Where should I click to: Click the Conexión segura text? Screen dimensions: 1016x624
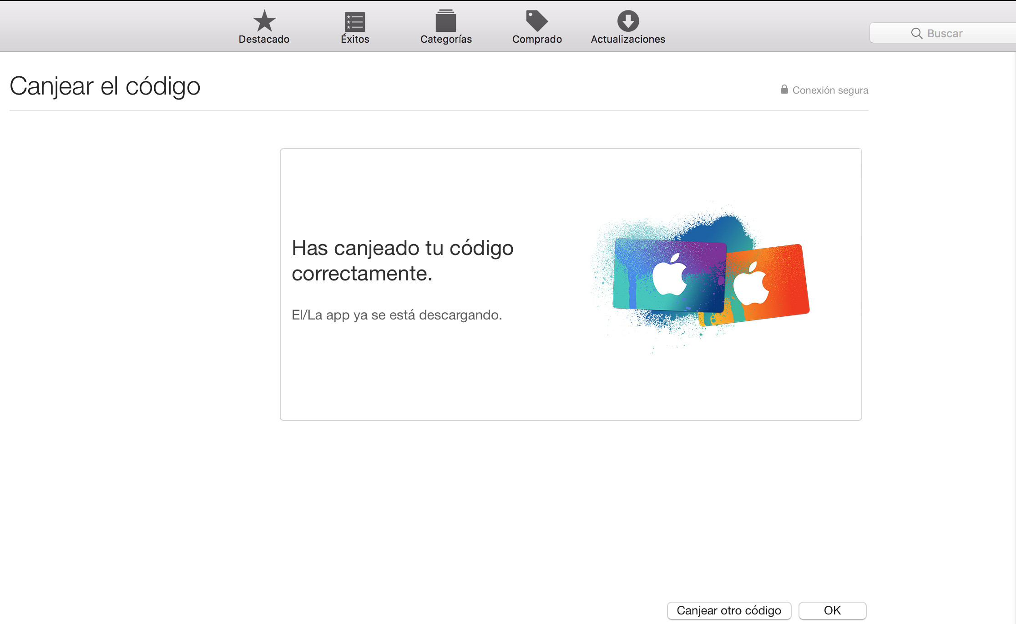pos(830,90)
